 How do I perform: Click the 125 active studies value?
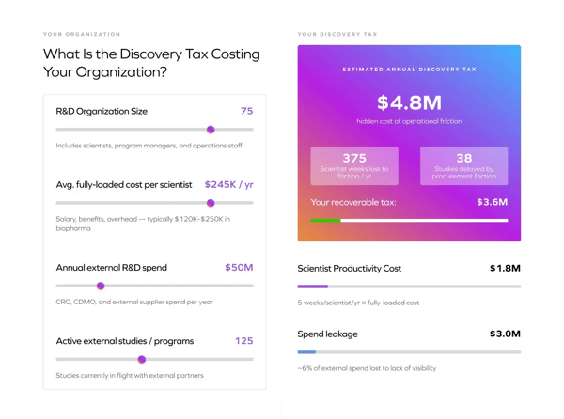tap(243, 340)
